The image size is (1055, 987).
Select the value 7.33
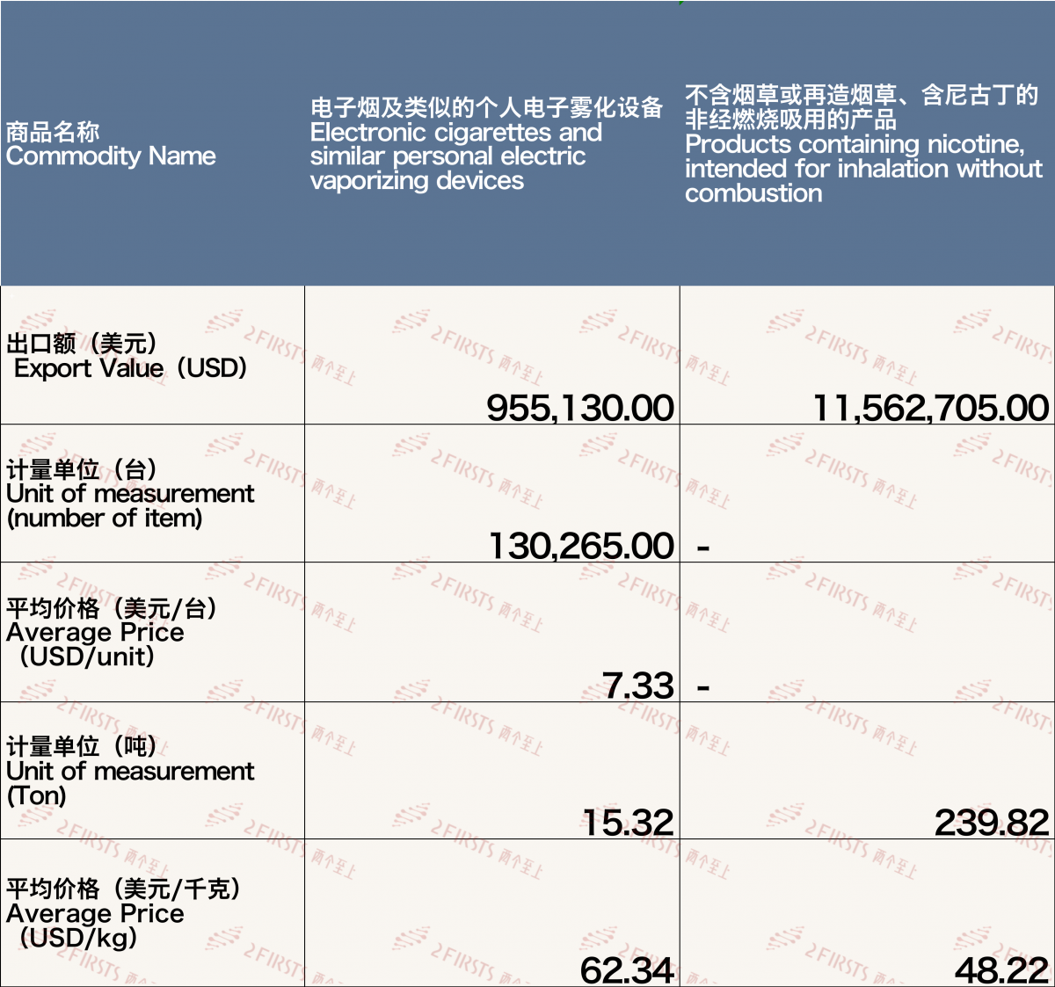click(638, 686)
